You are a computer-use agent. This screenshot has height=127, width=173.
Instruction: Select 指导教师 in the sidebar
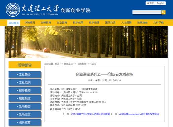click(x=25, y=91)
